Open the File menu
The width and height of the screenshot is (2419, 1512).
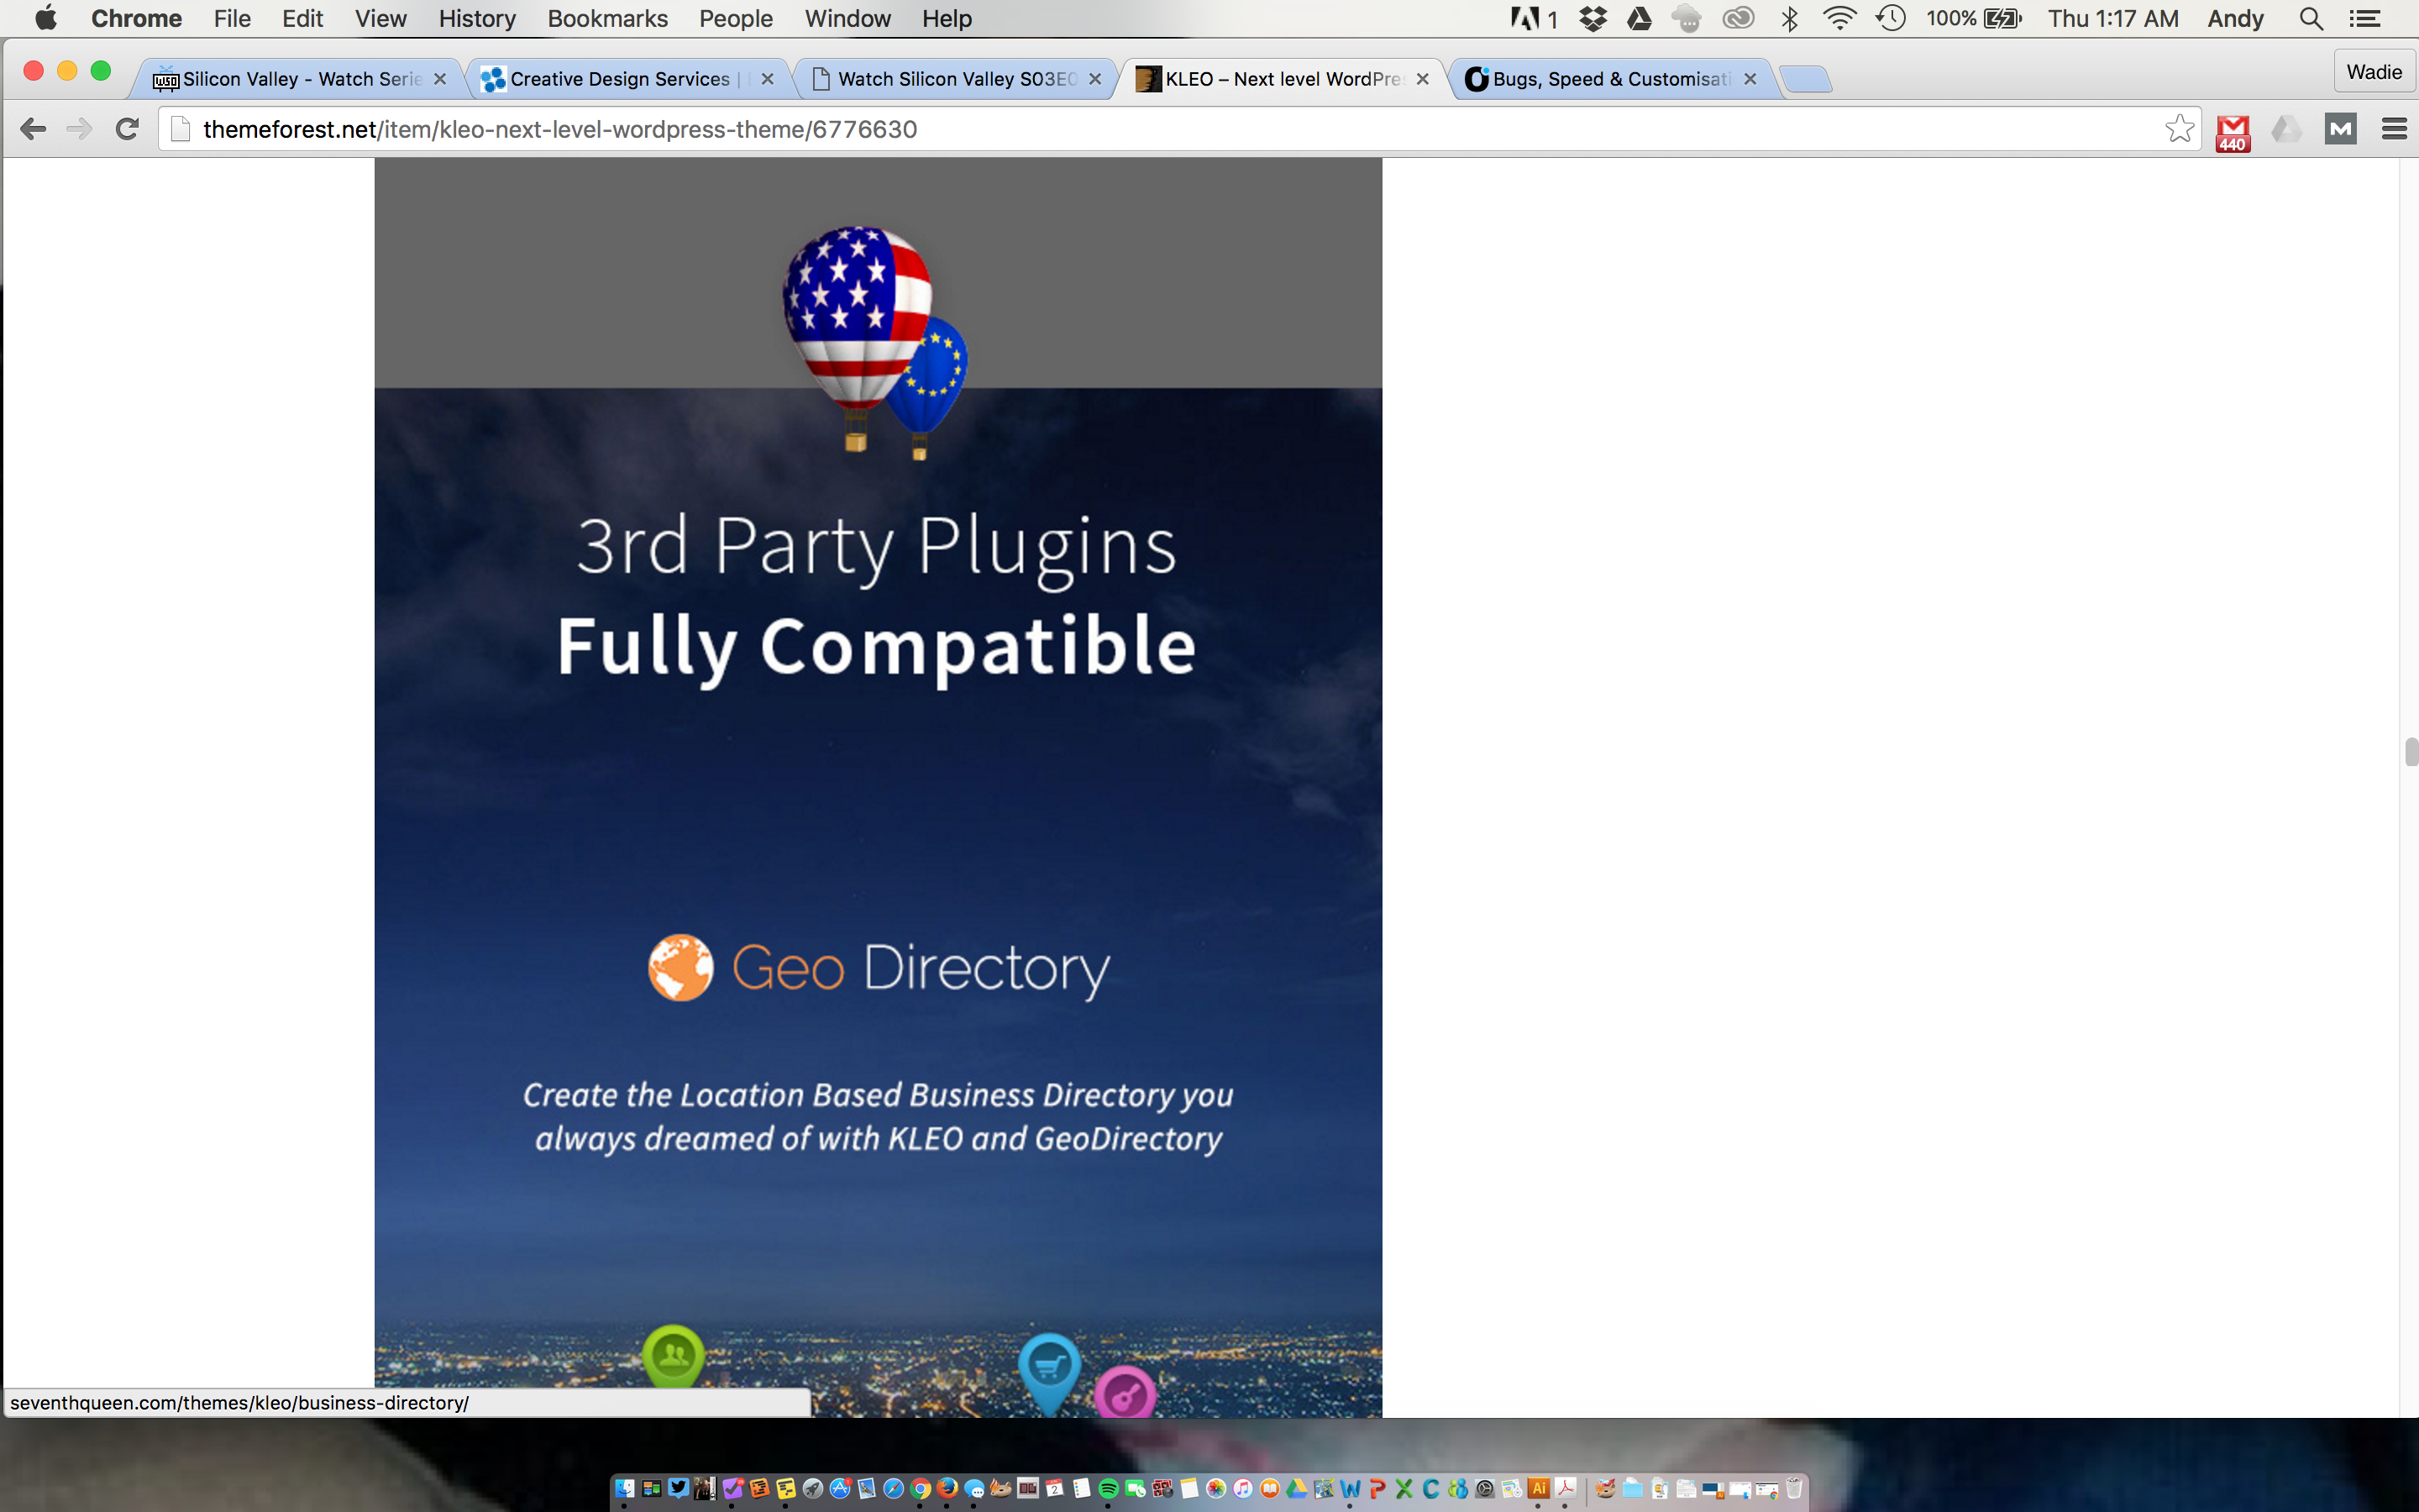click(232, 18)
